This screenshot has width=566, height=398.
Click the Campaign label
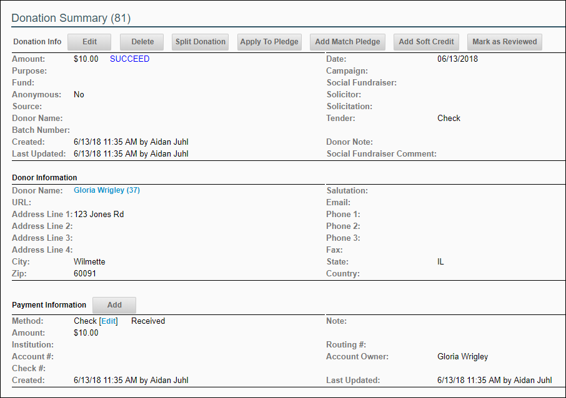pos(347,71)
